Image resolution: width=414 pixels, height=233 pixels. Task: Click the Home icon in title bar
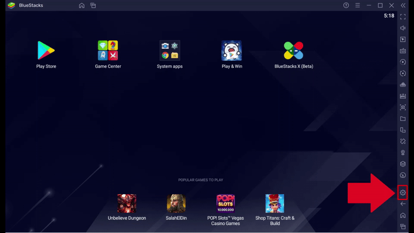pyautogui.click(x=82, y=5)
